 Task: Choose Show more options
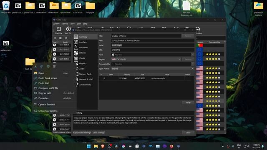point(54,111)
